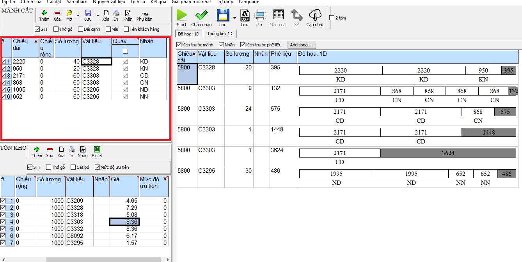Select the C3328 Vật liệu cell in row 1
Viewport: 522px width, 262px height.
click(x=96, y=61)
